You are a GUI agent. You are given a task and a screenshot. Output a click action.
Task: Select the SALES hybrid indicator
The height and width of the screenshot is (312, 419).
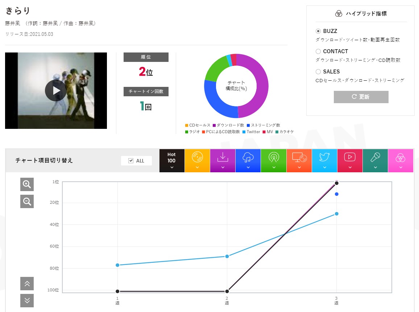[318, 72]
